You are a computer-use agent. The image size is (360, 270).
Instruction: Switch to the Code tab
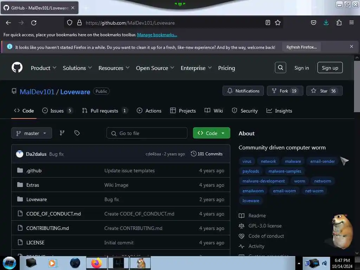(24, 111)
